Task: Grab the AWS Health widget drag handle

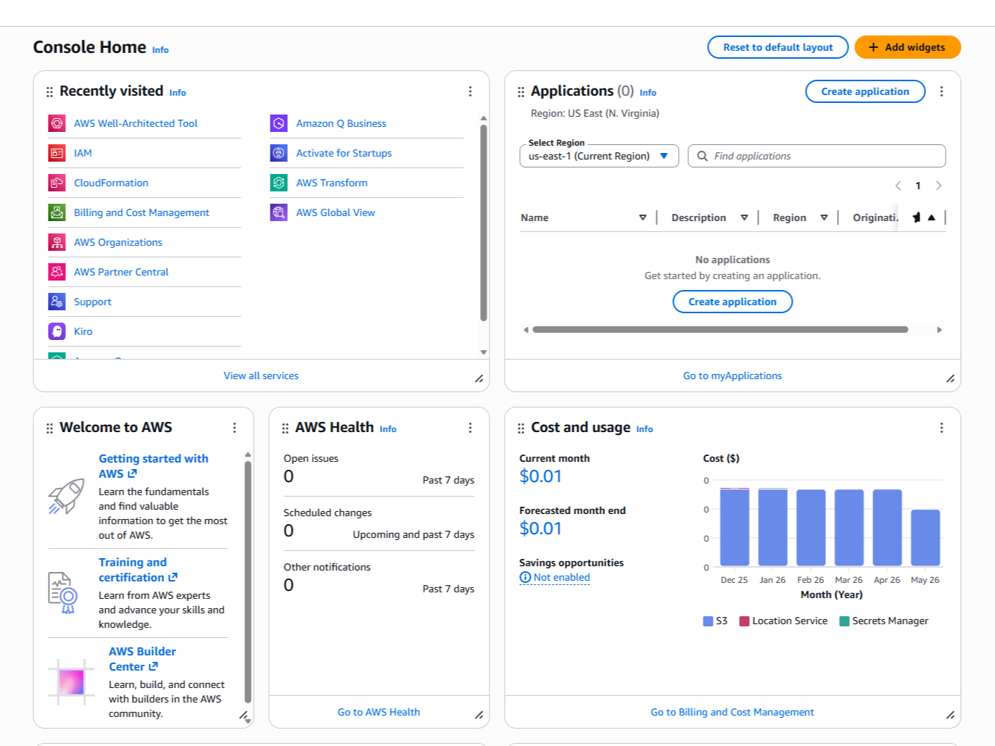Action: coord(285,428)
